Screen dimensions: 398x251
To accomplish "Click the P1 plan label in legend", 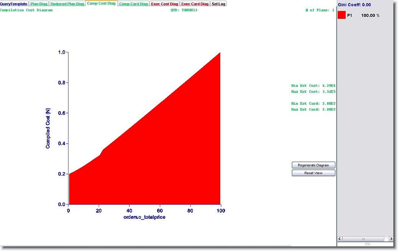I will pyautogui.click(x=350, y=16).
